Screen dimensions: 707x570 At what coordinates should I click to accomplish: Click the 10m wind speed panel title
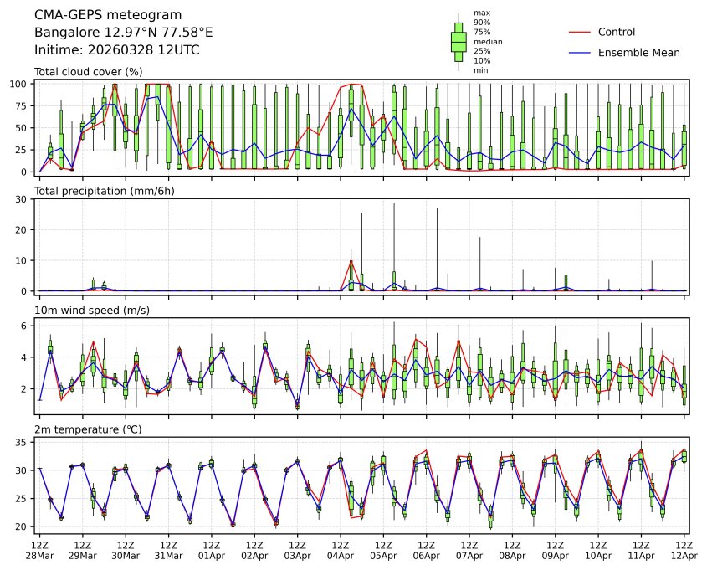point(92,311)
